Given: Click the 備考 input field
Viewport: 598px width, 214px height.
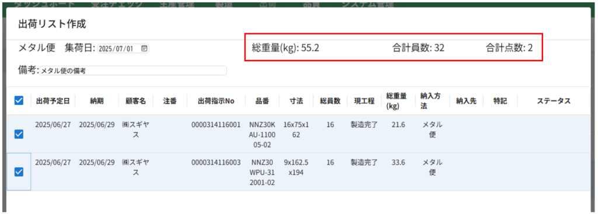Looking at the screenshot, I should [x=133, y=71].
